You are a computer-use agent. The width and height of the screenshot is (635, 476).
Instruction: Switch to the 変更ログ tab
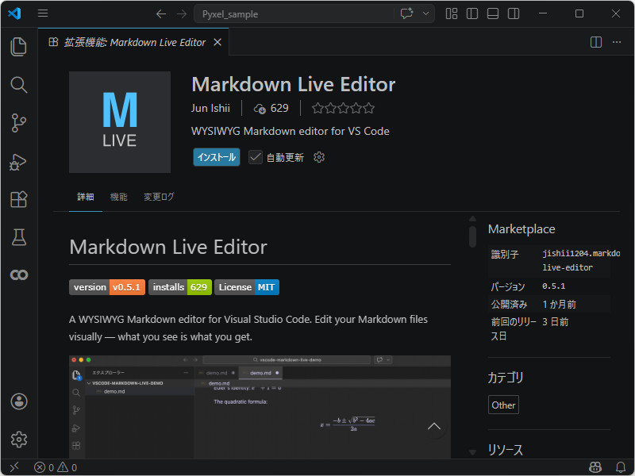(x=157, y=196)
